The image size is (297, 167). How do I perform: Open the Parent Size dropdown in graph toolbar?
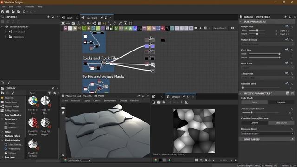click(220, 28)
